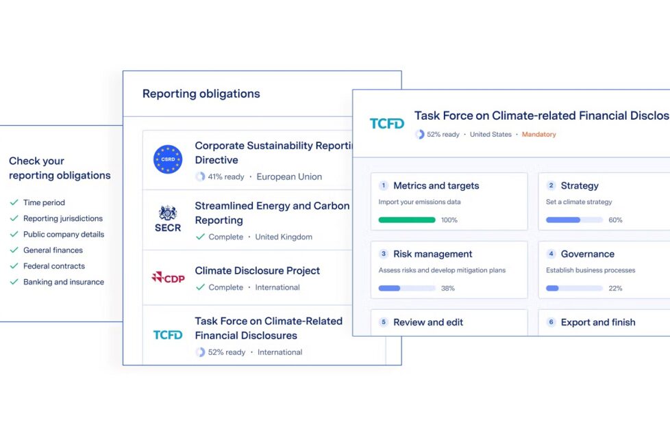Viewport: 670px width, 446px height.
Task: Toggle the Banking and insurance checkmark
Action: 14,282
